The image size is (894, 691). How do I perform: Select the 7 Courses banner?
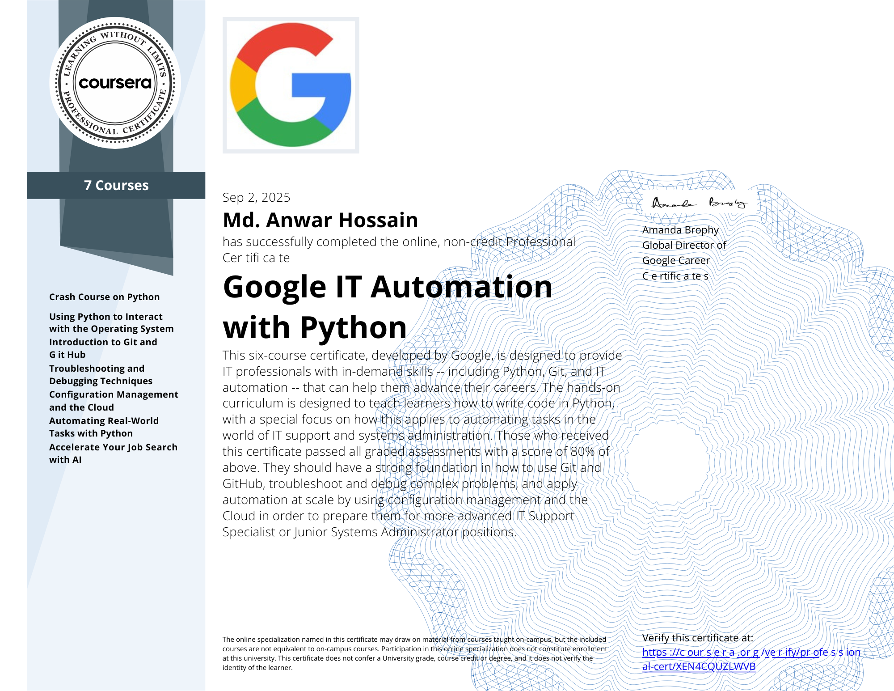(x=116, y=185)
